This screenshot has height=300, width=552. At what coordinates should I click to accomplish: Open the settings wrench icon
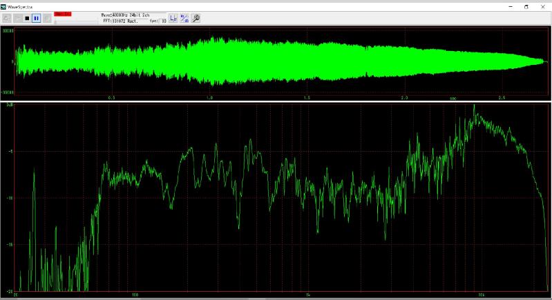(196, 18)
